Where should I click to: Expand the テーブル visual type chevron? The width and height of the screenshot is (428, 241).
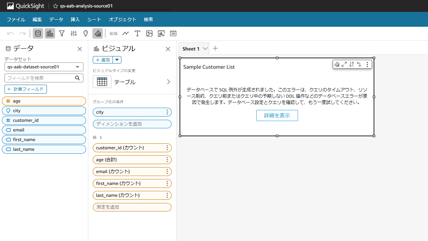(168, 82)
